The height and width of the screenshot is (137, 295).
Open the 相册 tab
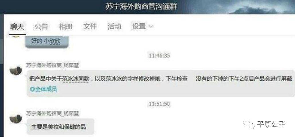[x=65, y=26]
